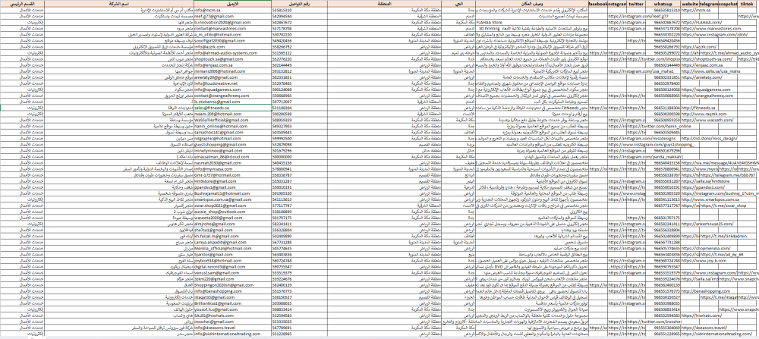Viewport: 759px width, 339px height.
Task: Select the email cell 'info@sidrinternationaltrading.com'
Action: [x=232, y=334]
